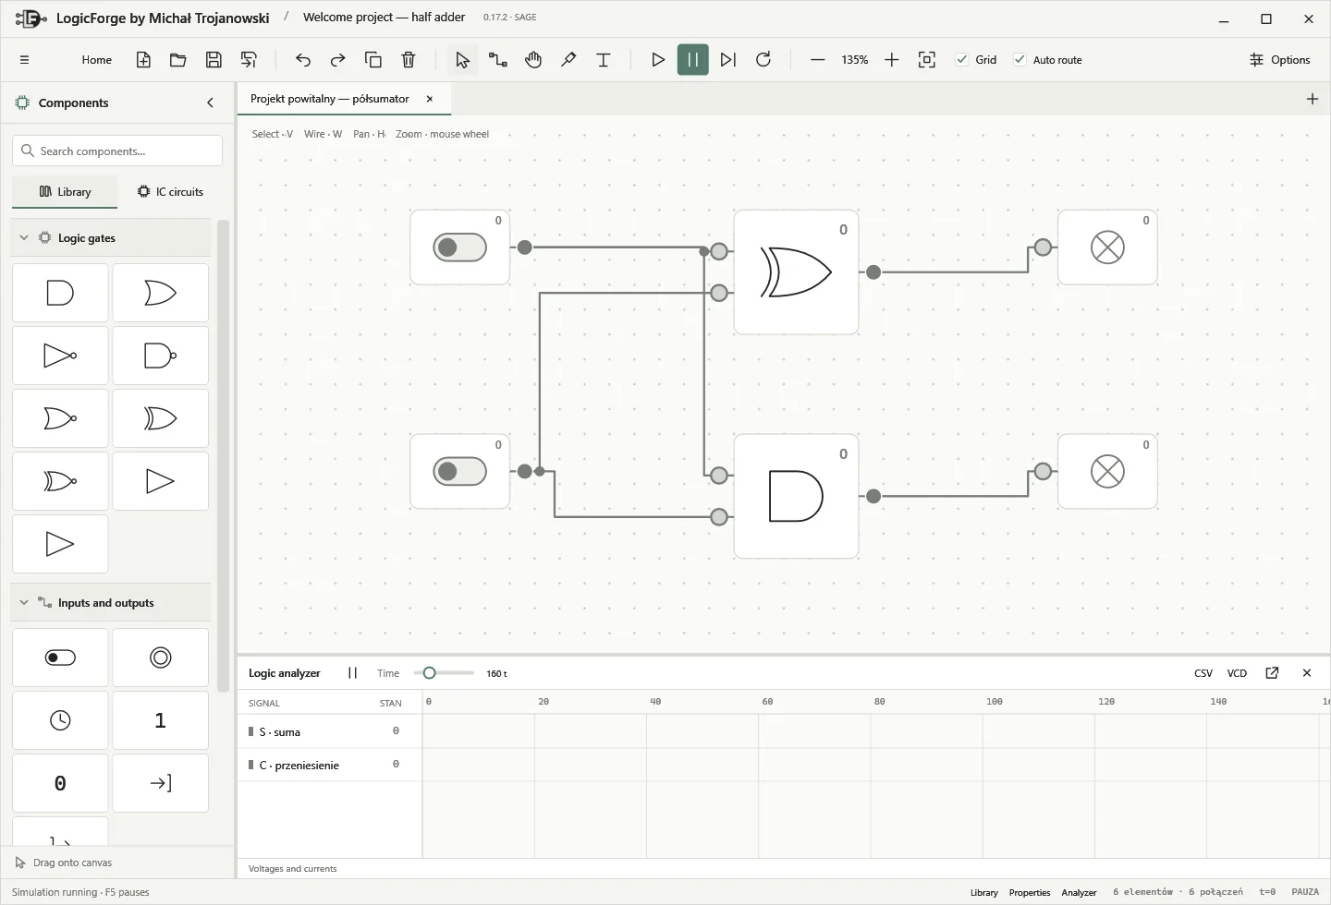
Task: Open the Options menu
Action: pyautogui.click(x=1280, y=60)
